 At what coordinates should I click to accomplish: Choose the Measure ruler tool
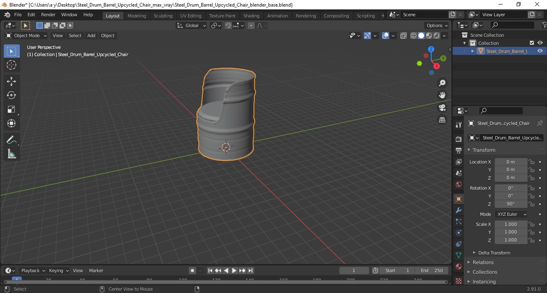(x=12, y=154)
